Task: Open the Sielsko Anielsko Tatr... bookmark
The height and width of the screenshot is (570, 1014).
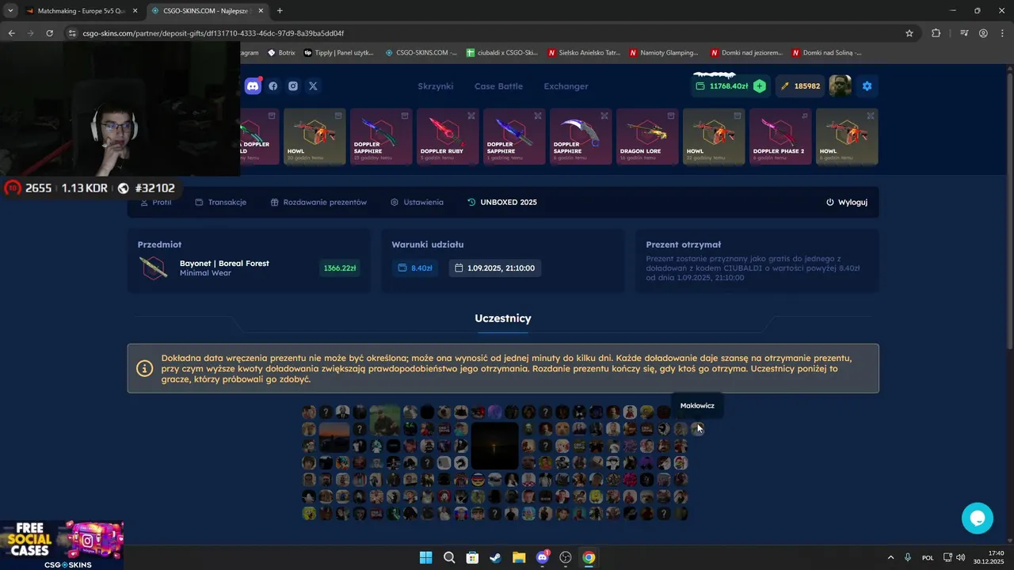Action: click(585, 53)
